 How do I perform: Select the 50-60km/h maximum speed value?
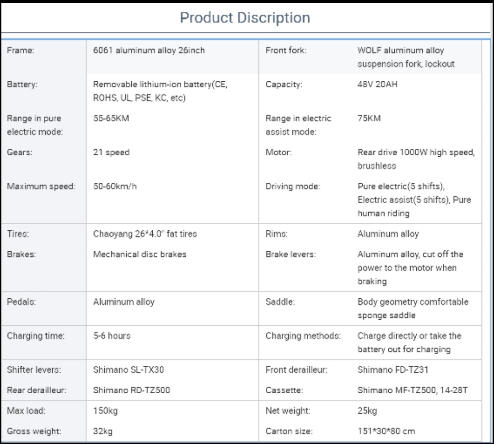pos(115,186)
